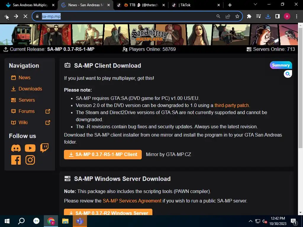The width and height of the screenshot is (303, 227).
Task: Add a new browser tab
Action: 230,5
